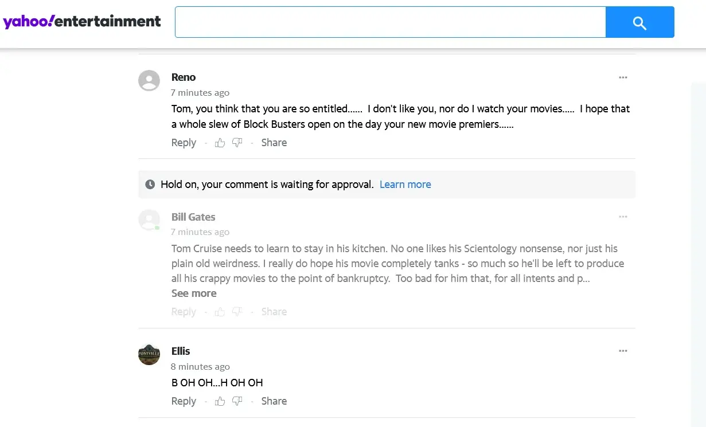This screenshot has height=427, width=706.
Task: Reply to Reno's comment
Action: coord(184,143)
